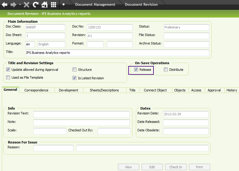The height and width of the screenshot is (171, 239).
Task: Toggle Is Latest Revision checkbox
Action: tap(74, 78)
